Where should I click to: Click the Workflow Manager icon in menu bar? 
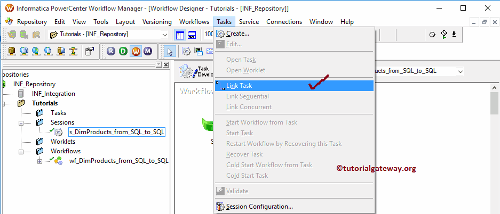[9, 21]
